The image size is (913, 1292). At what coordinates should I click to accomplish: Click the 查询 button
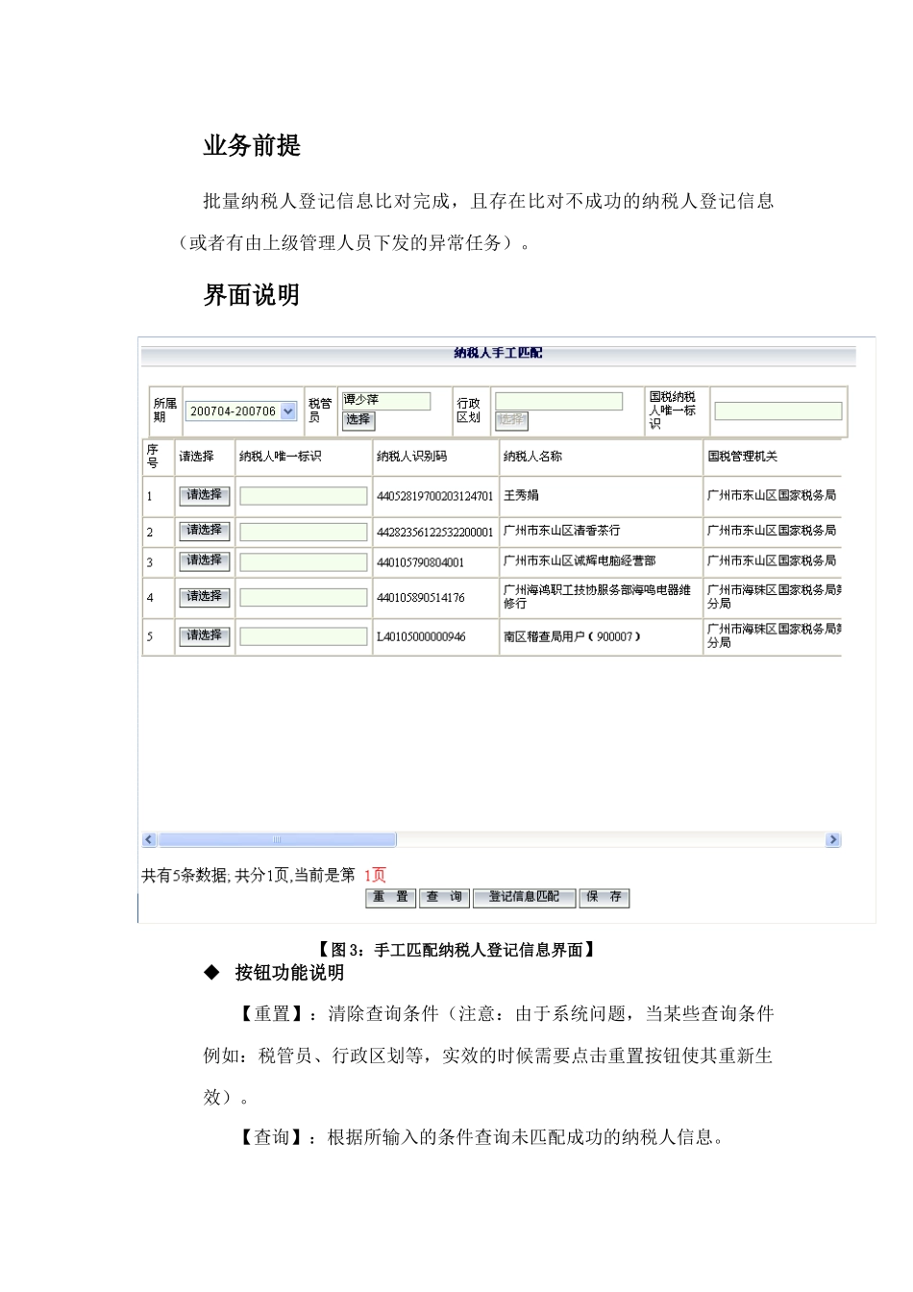pos(444,898)
